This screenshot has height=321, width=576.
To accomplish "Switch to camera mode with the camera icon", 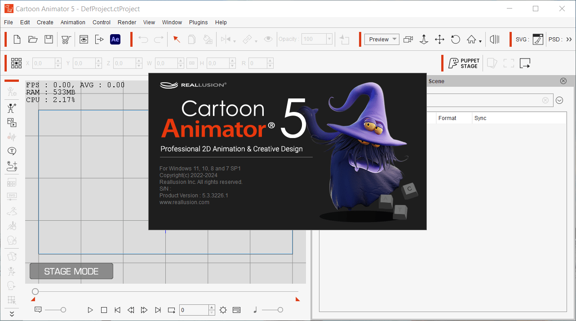I will click(408, 40).
